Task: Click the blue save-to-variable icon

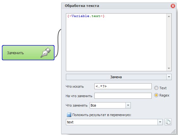Action: [69, 115]
